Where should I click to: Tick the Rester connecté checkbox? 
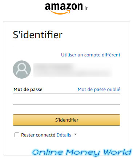click(x=17, y=135)
